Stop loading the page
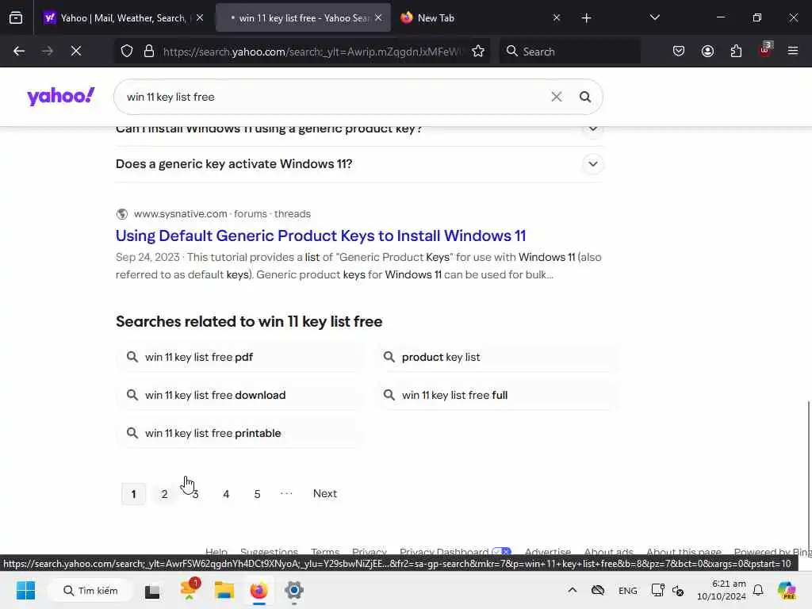The image size is (812, 609). 75,52
